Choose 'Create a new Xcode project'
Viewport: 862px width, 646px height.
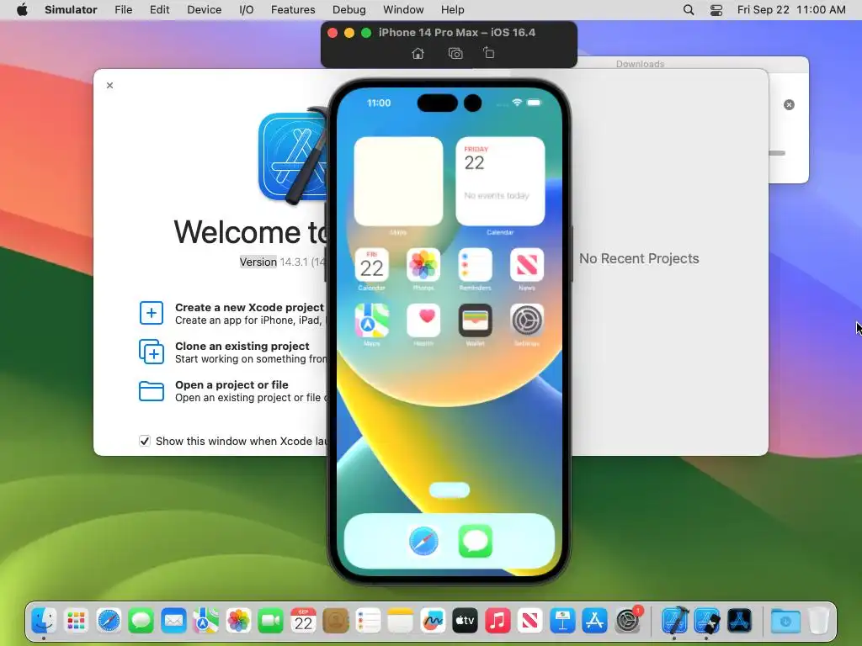point(234,313)
